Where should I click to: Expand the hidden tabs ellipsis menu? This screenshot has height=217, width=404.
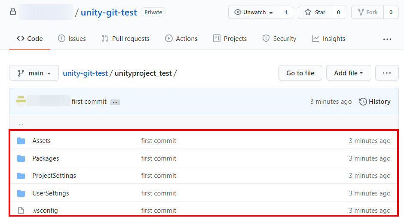pyautogui.click(x=387, y=39)
